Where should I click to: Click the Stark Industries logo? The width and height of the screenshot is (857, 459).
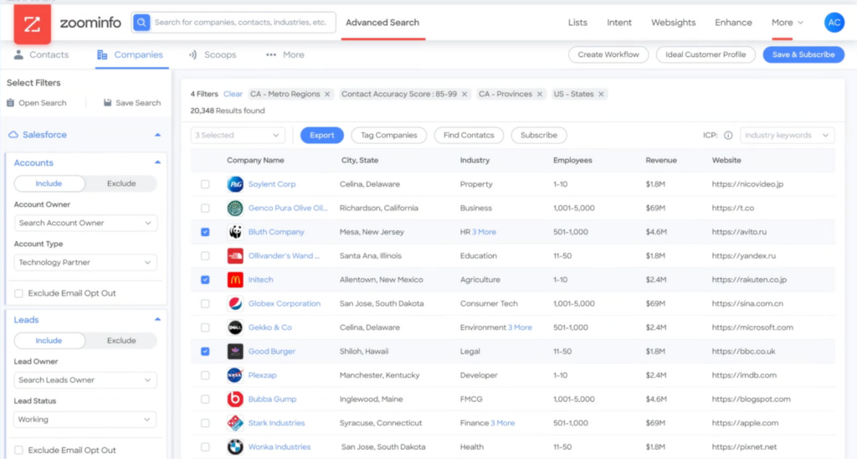coord(235,423)
